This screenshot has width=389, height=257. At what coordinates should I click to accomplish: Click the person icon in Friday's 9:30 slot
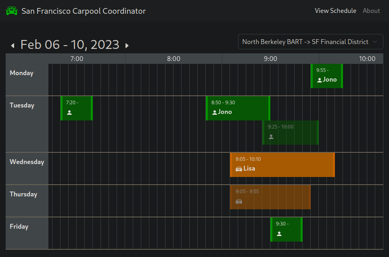click(279, 234)
